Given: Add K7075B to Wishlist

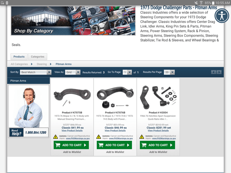Looking at the screenshot, I should pyautogui.click(x=72, y=152).
